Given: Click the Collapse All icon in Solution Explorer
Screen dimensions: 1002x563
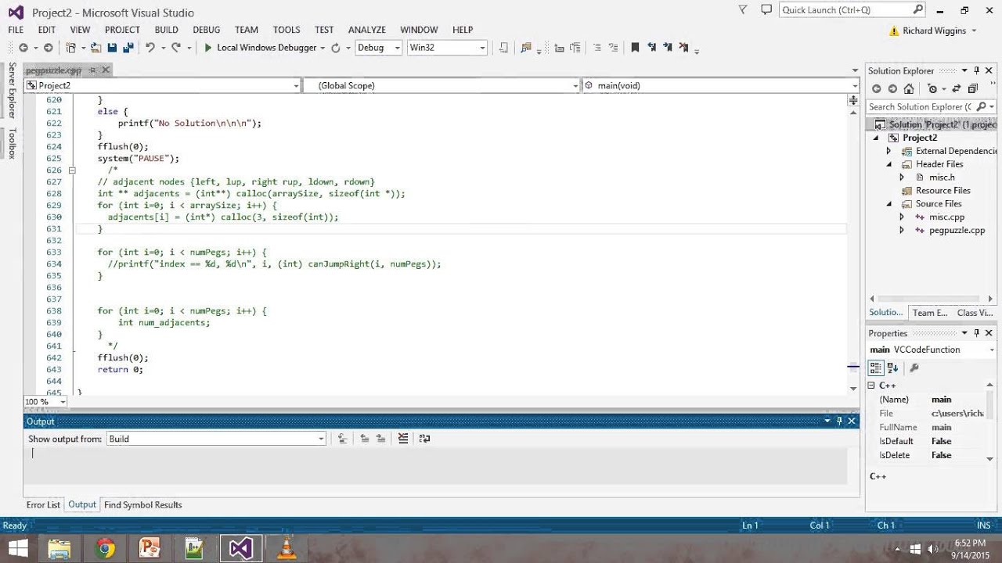Looking at the screenshot, I should pyautogui.click(x=973, y=88).
